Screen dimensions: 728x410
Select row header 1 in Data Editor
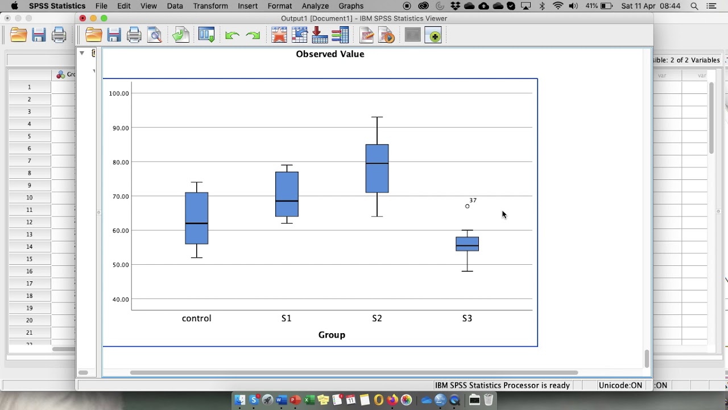tap(30, 87)
